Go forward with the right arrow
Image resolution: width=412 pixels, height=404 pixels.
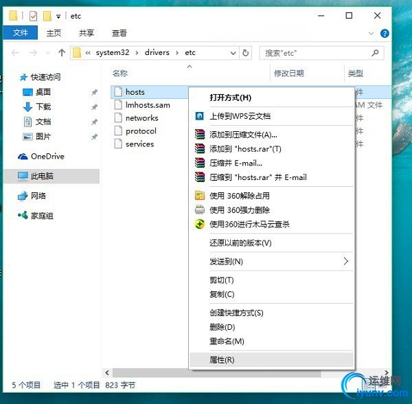tap(33, 53)
